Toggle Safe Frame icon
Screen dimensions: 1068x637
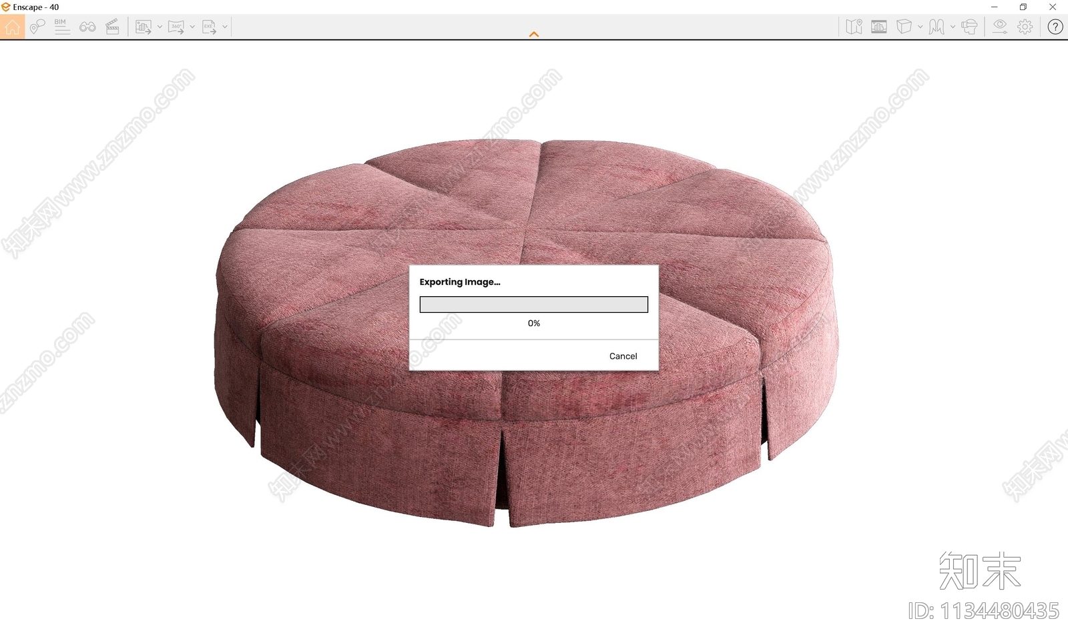pyautogui.click(x=879, y=27)
